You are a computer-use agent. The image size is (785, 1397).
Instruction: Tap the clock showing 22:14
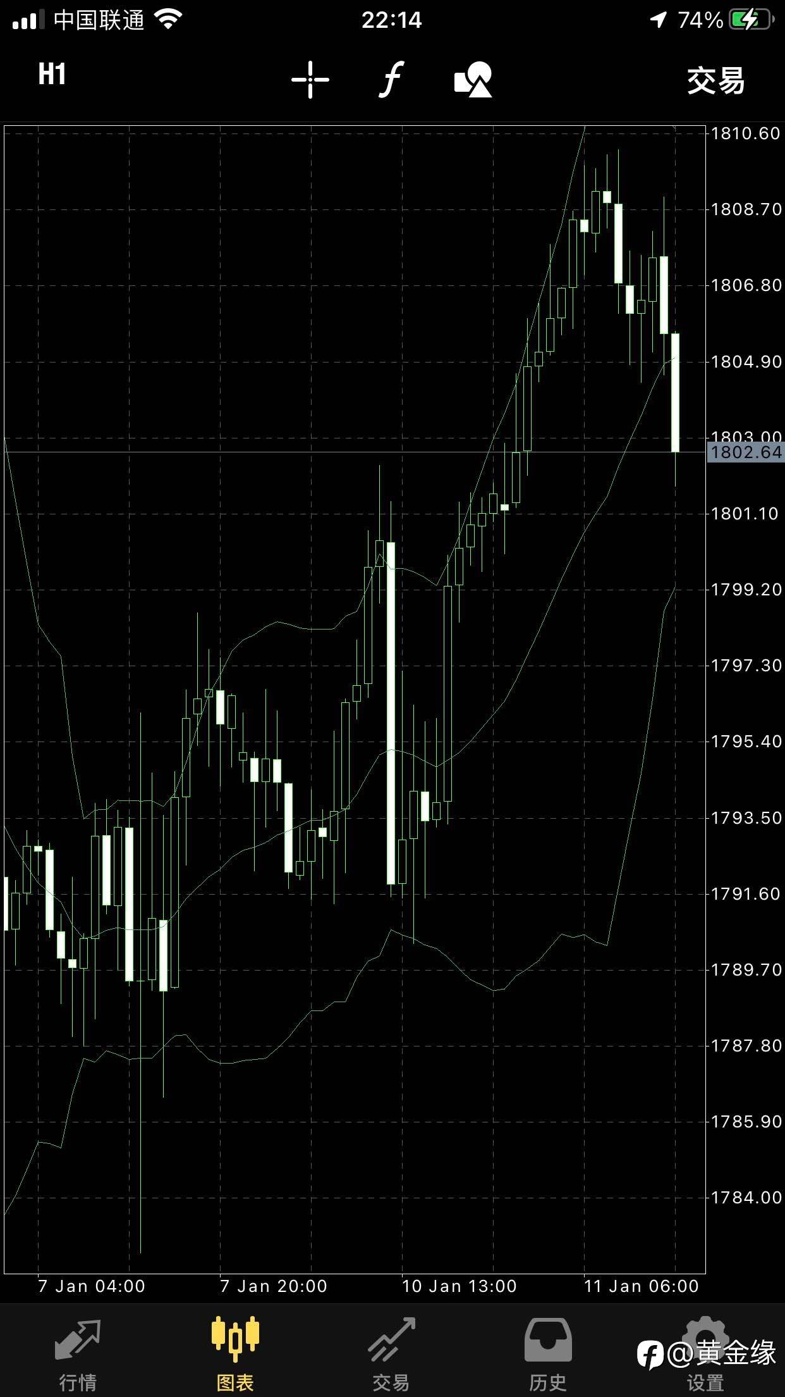pos(392,20)
